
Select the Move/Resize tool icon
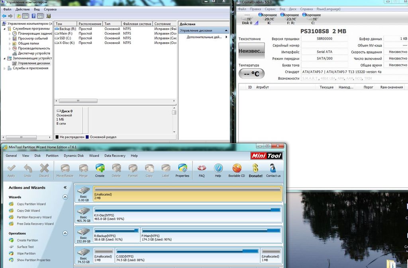65,169
